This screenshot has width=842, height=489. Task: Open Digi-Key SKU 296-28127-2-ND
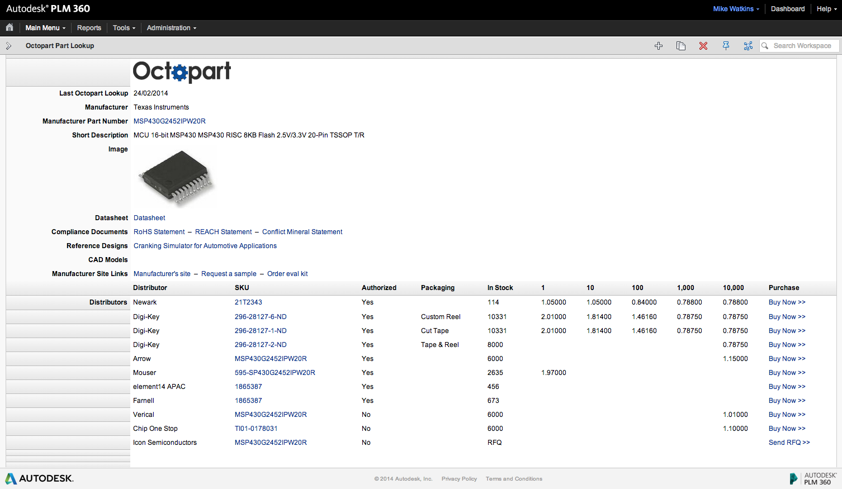(261, 345)
